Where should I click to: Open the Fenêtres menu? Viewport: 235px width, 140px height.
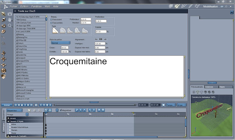pyautogui.click(x=37, y=7)
